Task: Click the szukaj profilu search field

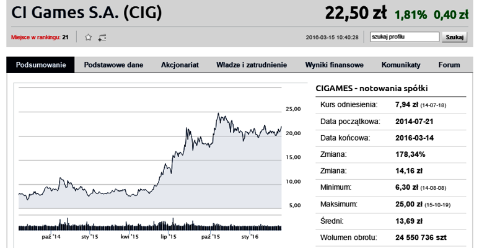Action: point(405,37)
